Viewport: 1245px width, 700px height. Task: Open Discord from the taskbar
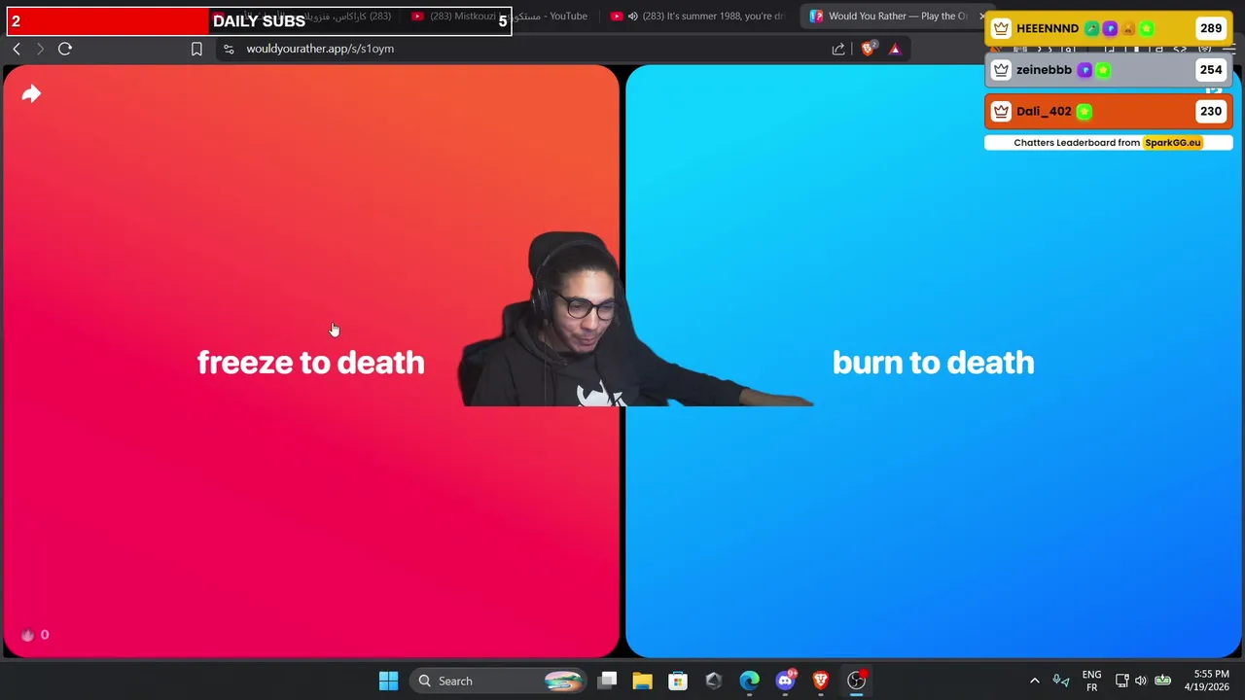pos(785,680)
